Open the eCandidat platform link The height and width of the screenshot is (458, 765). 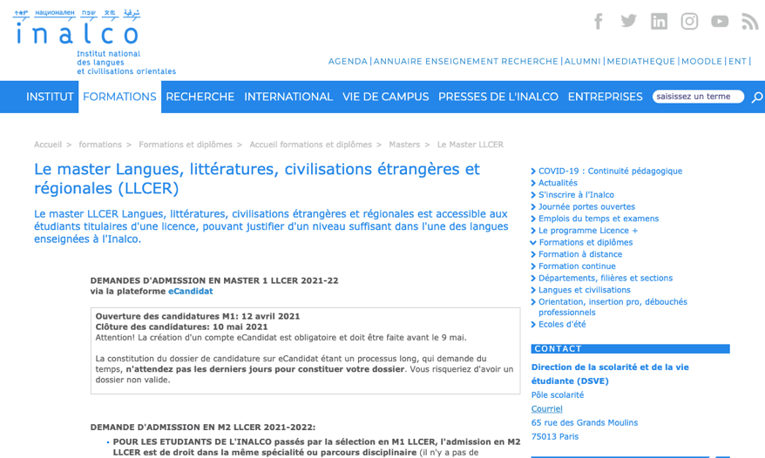tap(190, 291)
